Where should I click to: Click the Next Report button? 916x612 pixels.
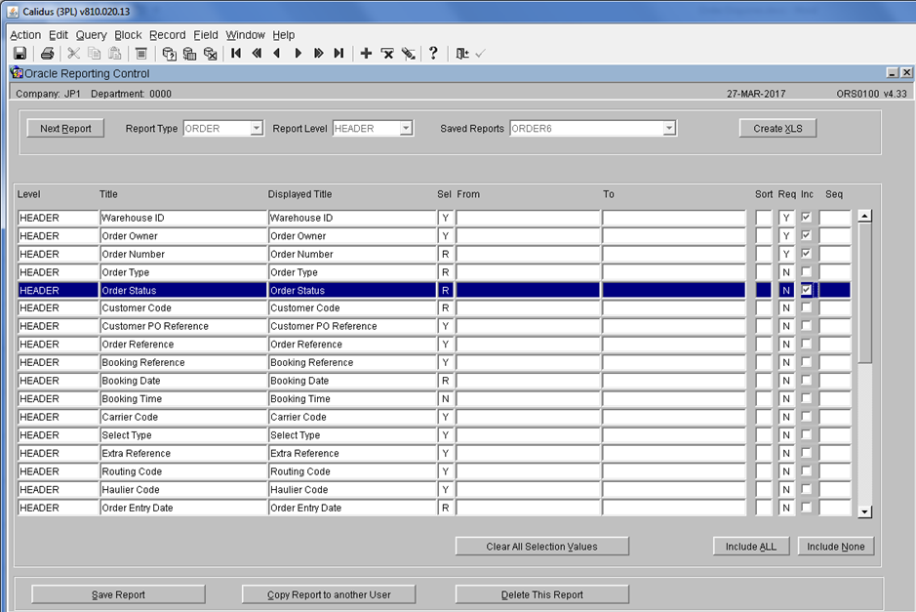[x=65, y=129]
